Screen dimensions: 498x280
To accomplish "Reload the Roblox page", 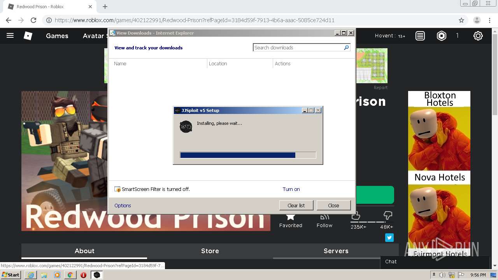I will (x=33, y=20).
